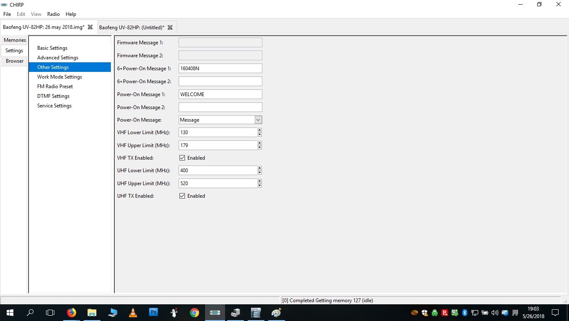Switch to the Memories side tab

[15, 40]
